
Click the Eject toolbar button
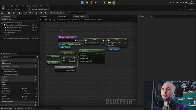(60, 13)
